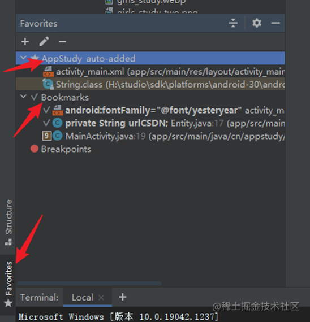Click the checkmark icon beside Bookmarks

[35, 97]
